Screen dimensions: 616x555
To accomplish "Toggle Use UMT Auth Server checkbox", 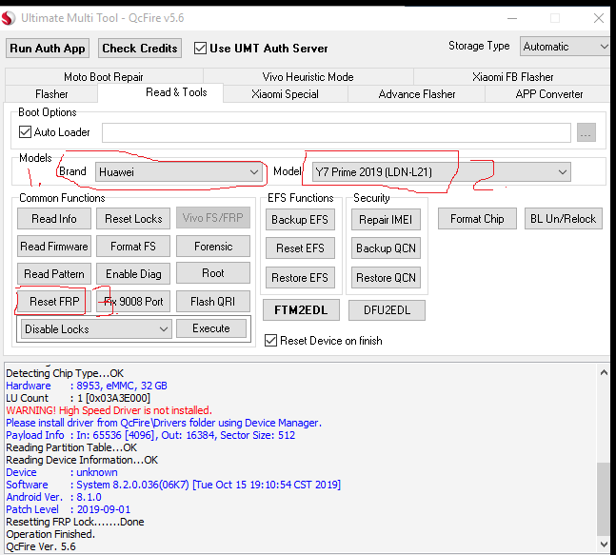I will click(x=200, y=49).
